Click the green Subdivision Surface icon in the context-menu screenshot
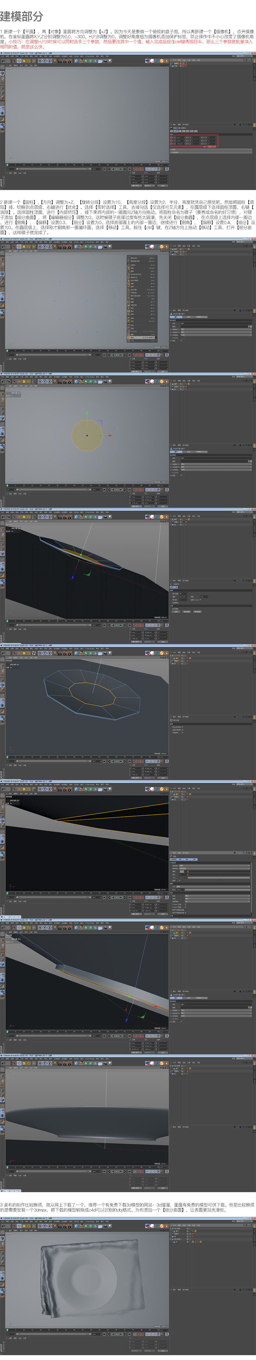 click(x=86, y=247)
